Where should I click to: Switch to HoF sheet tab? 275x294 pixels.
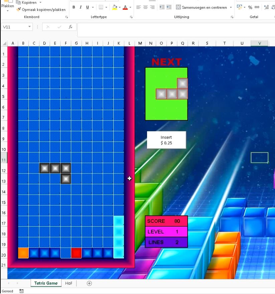point(69,283)
